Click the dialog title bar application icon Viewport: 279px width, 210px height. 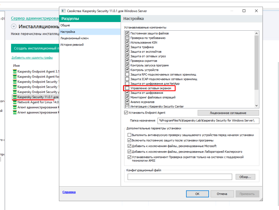pyautogui.click(x=63, y=11)
